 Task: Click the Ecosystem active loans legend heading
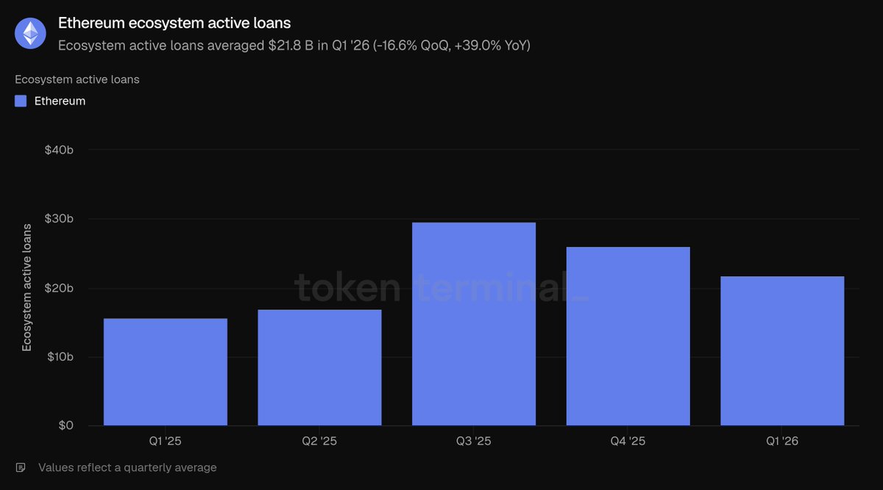(77, 79)
